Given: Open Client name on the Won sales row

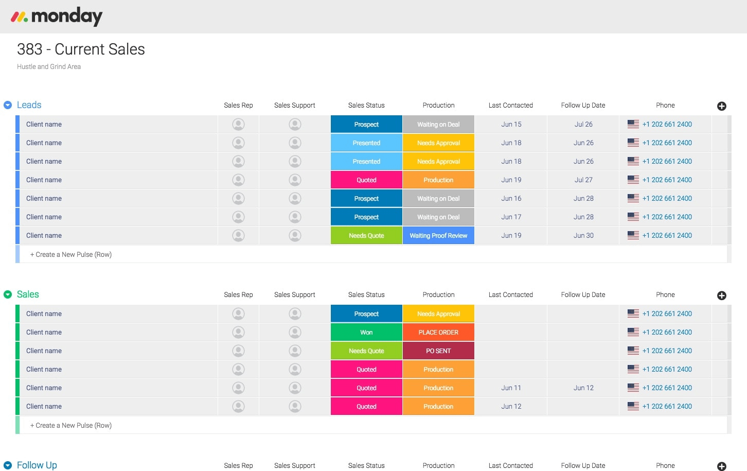Looking at the screenshot, I should pyautogui.click(x=44, y=332).
